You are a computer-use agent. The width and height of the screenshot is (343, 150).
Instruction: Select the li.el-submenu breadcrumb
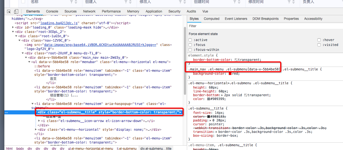point(127,148)
